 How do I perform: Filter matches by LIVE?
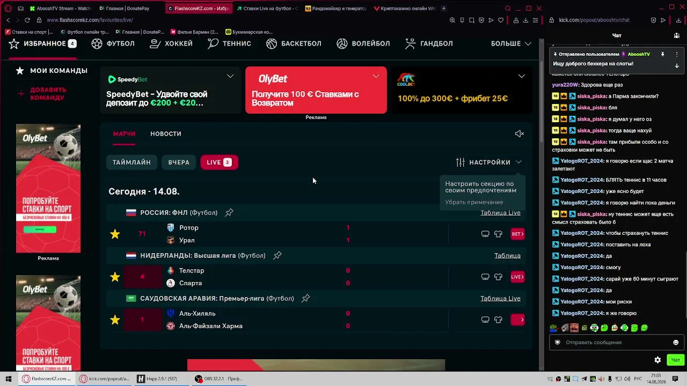219,162
